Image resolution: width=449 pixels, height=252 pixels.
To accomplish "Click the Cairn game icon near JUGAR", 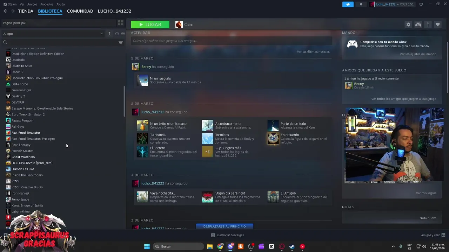I will [179, 24].
